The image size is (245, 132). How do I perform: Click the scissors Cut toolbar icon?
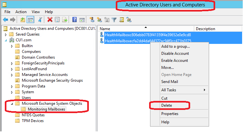(x=40, y=20)
